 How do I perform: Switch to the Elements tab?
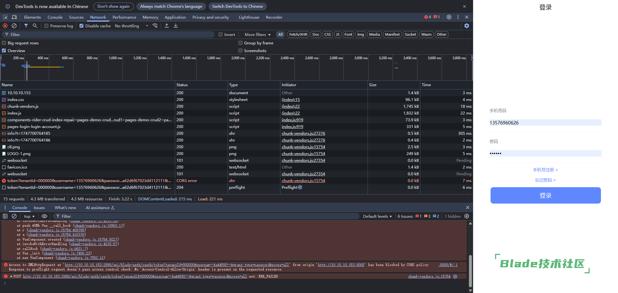pyautogui.click(x=33, y=17)
